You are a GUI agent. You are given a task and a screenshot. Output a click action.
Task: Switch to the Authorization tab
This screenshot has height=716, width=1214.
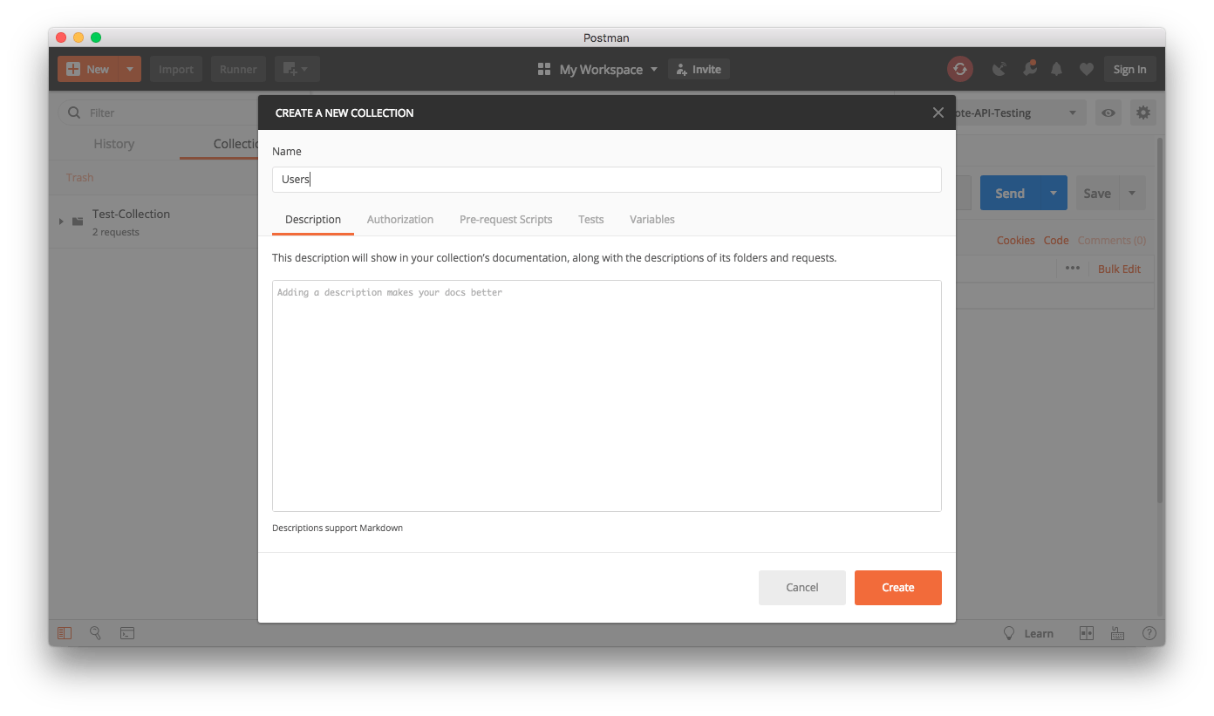tap(400, 219)
